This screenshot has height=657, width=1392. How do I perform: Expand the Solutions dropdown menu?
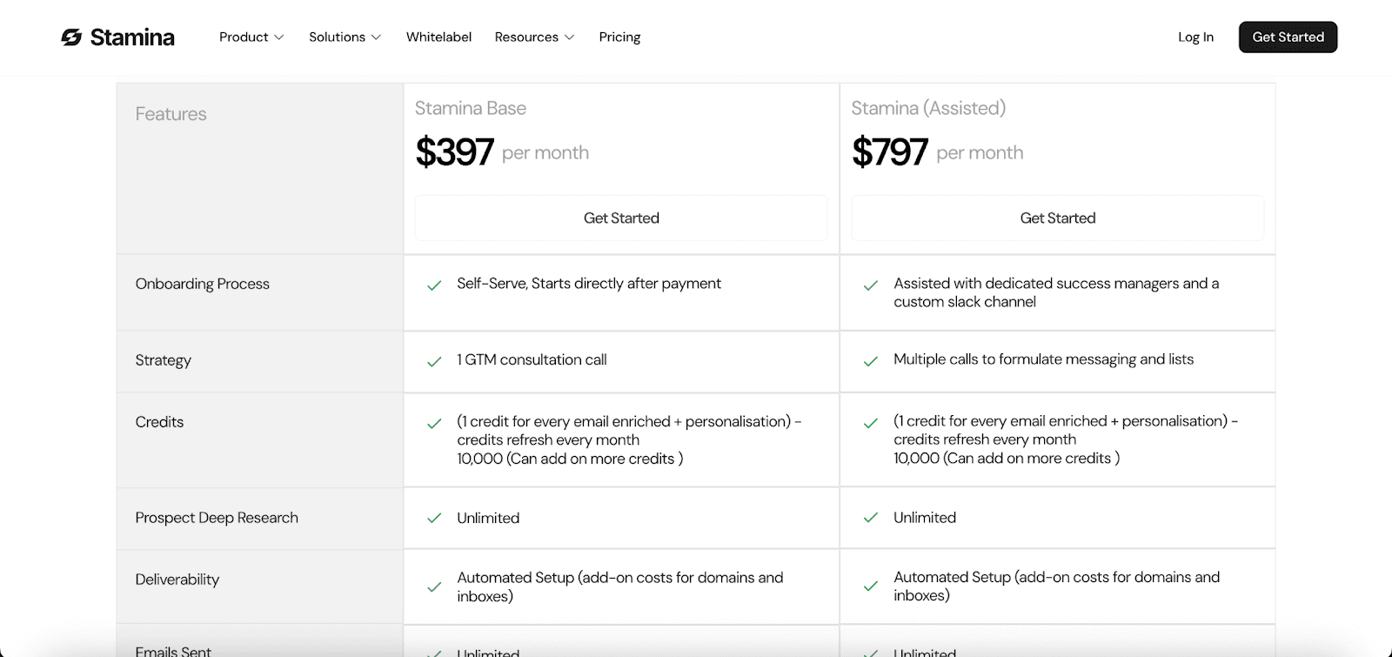tap(345, 37)
